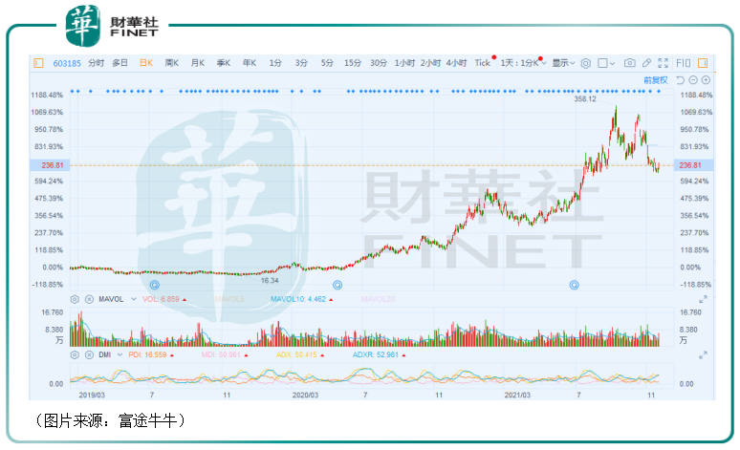Choose the 1分 interval
The height and width of the screenshot is (450, 740).
(x=275, y=63)
